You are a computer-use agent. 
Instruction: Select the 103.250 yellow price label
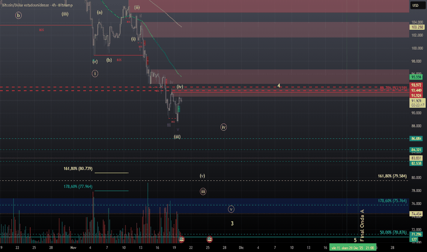[x=417, y=27]
